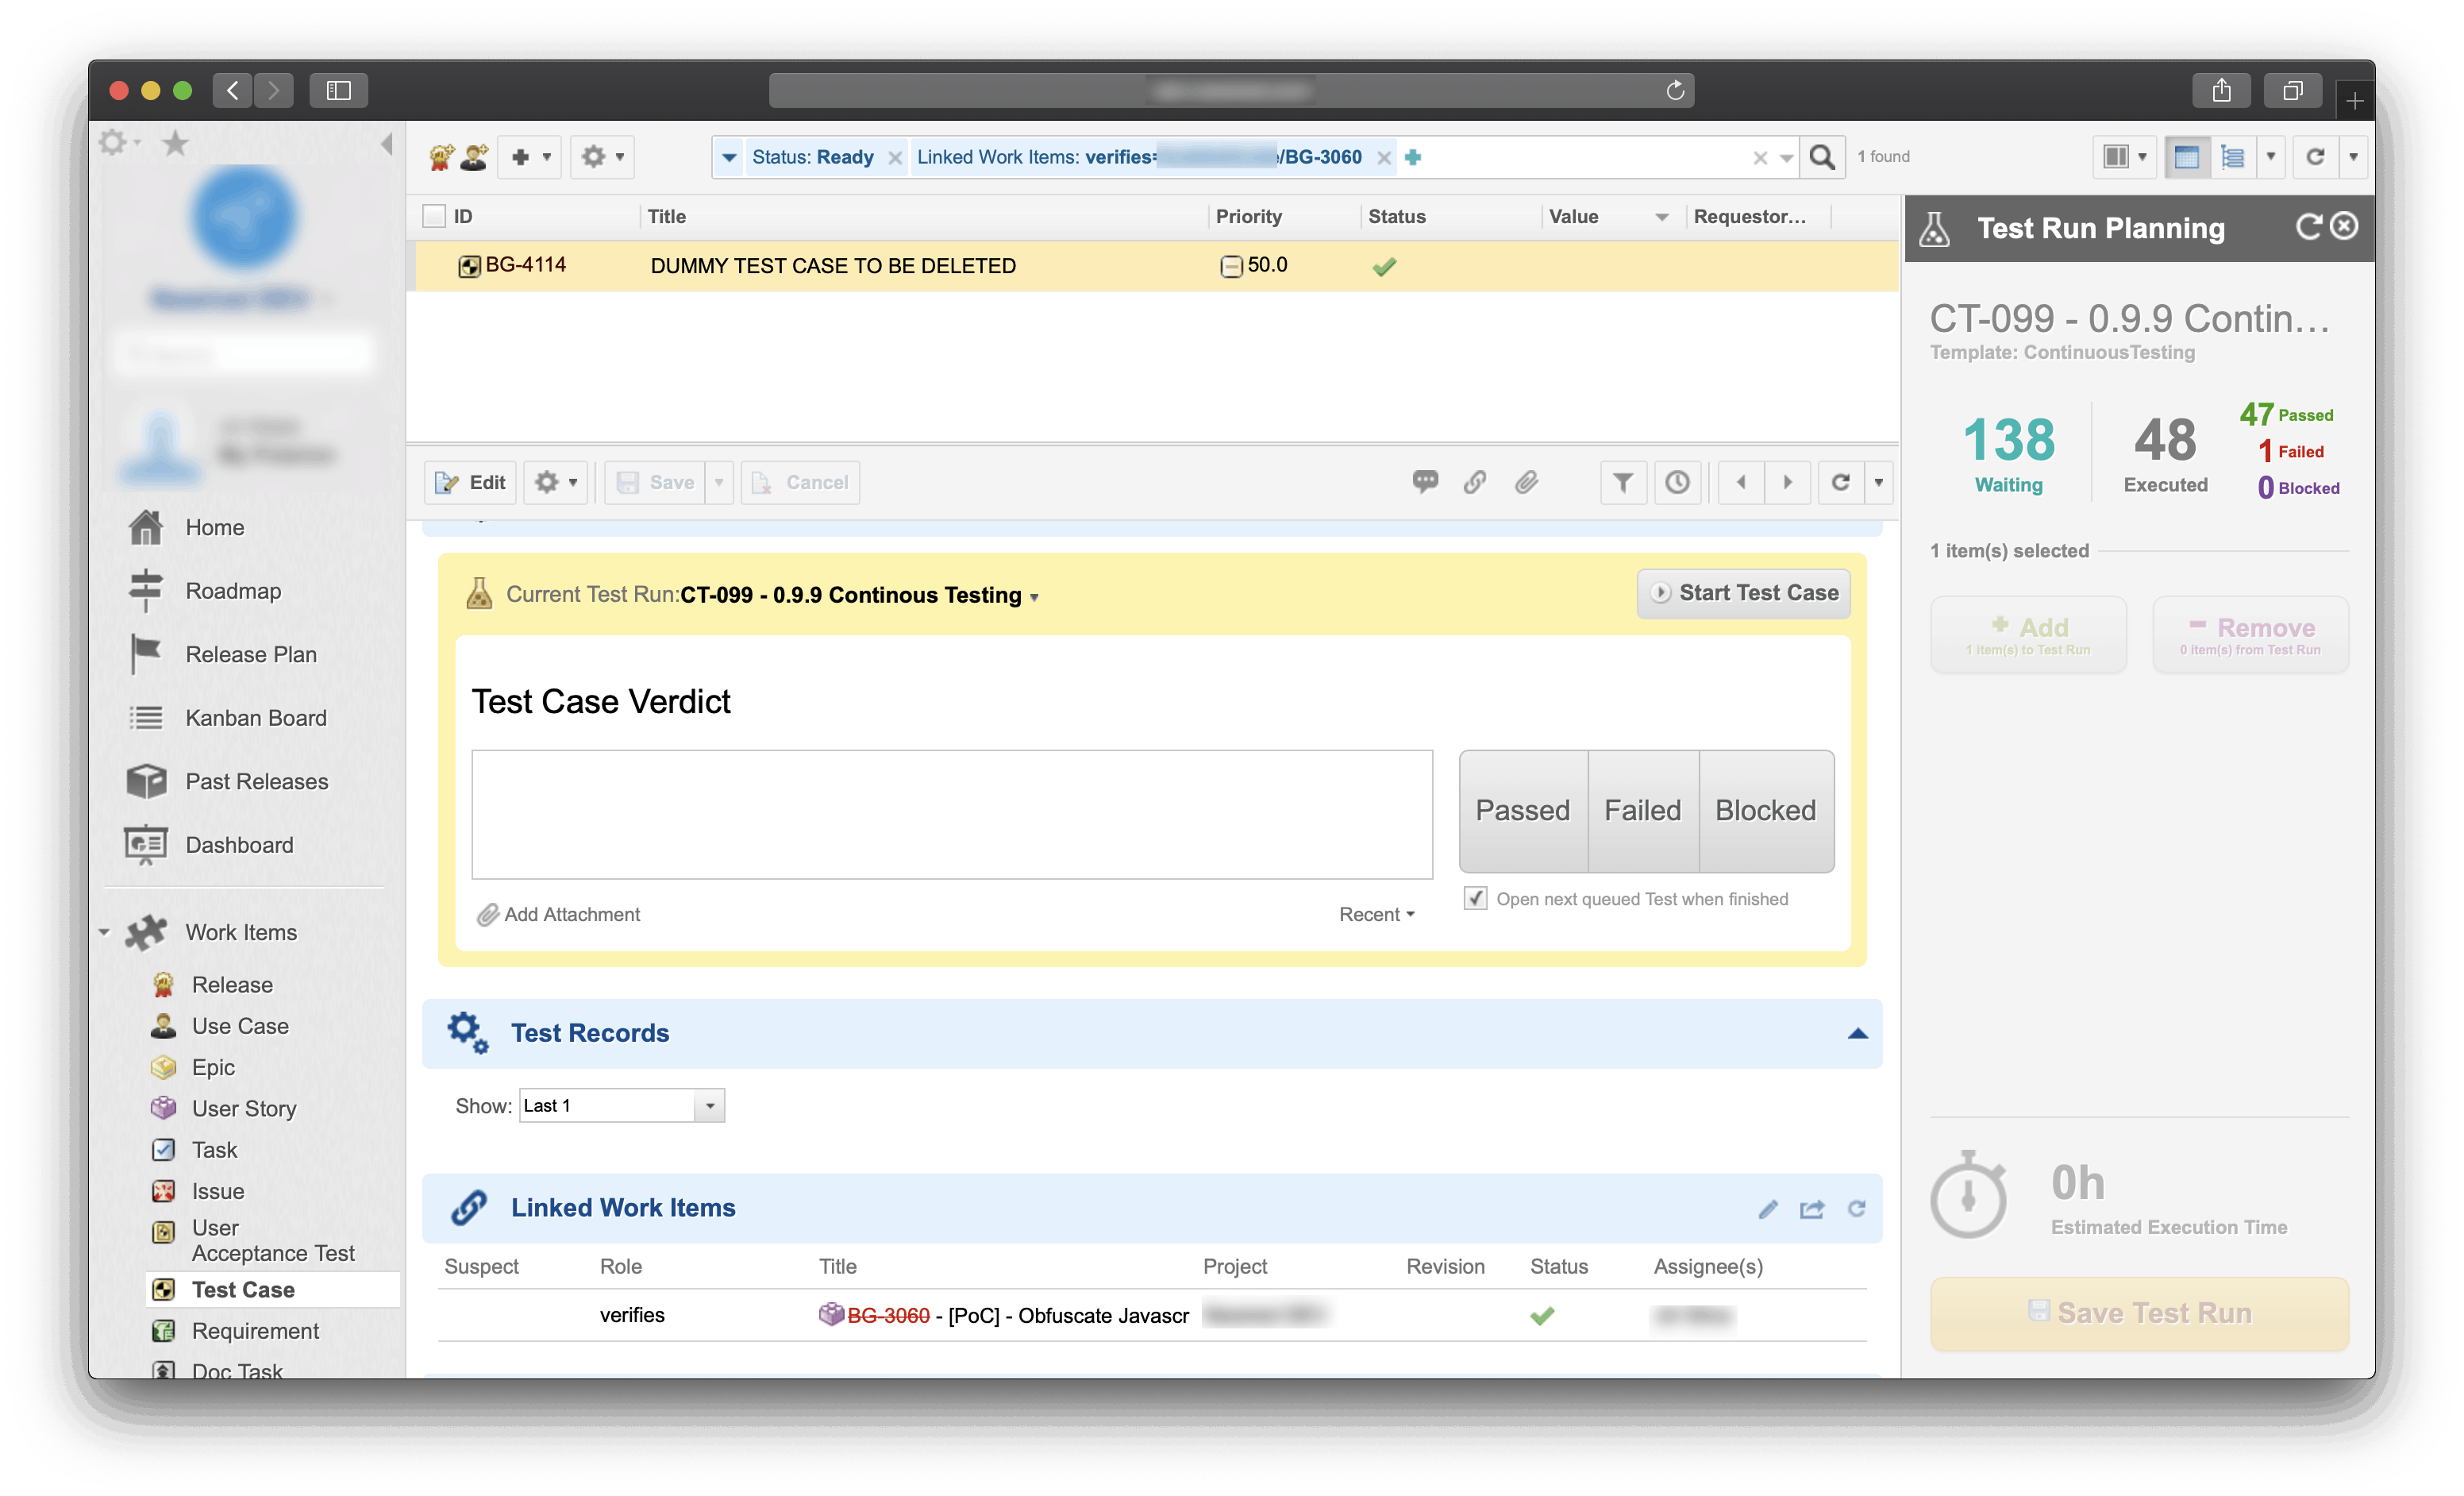Switch to table view icon

coord(2187,157)
